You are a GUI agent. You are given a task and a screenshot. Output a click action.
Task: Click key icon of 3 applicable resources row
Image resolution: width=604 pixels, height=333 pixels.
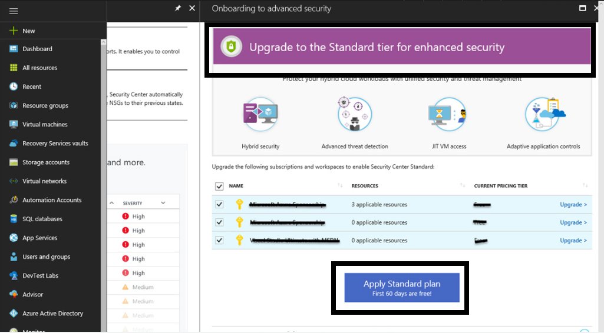pyautogui.click(x=240, y=204)
